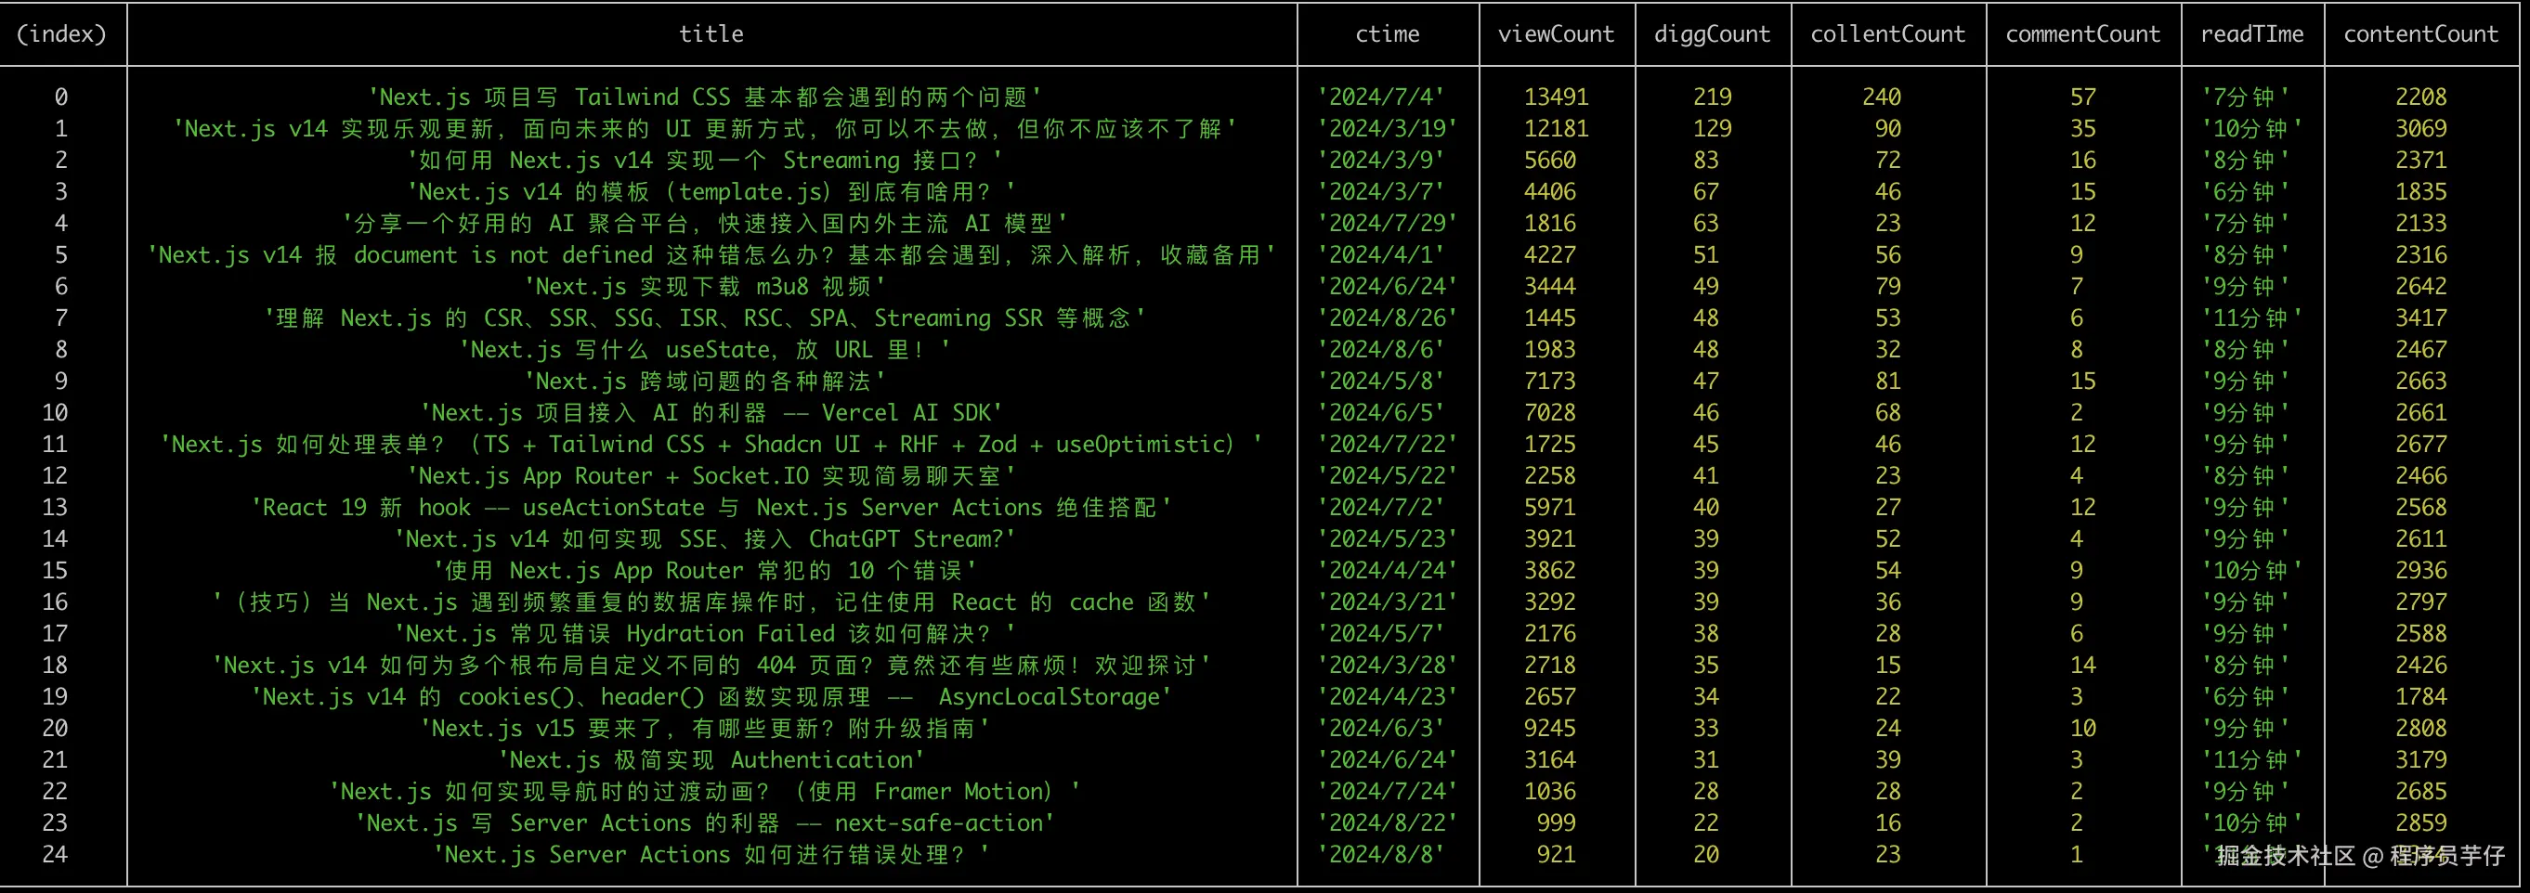Select title about React 19 useActionState hook
This screenshot has height=893, width=2530.
tap(711, 508)
